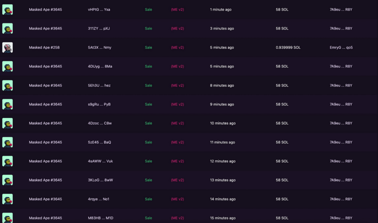
Task: View transaction 5zE45 ... BaQ
Action: [100, 142]
